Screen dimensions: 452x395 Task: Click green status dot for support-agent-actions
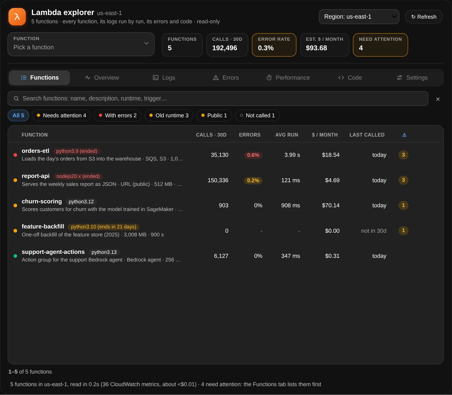point(15,256)
